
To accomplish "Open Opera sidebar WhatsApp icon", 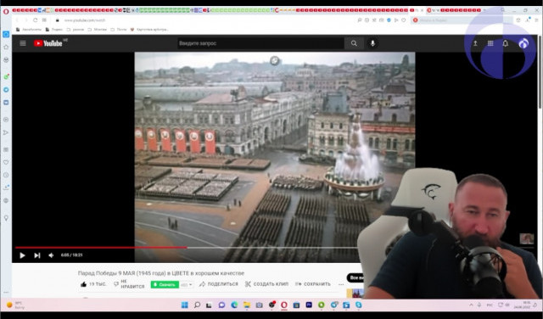I will click(6, 76).
